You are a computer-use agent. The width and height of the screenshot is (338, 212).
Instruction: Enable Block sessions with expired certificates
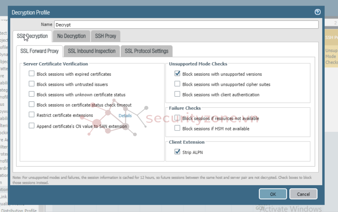[x=32, y=74]
